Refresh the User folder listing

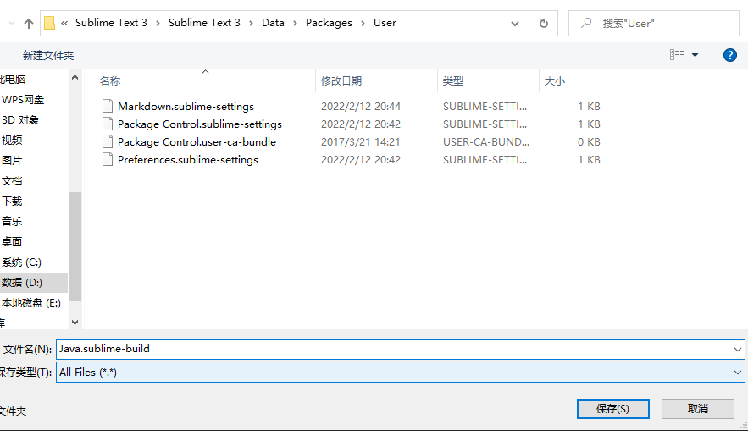point(543,24)
